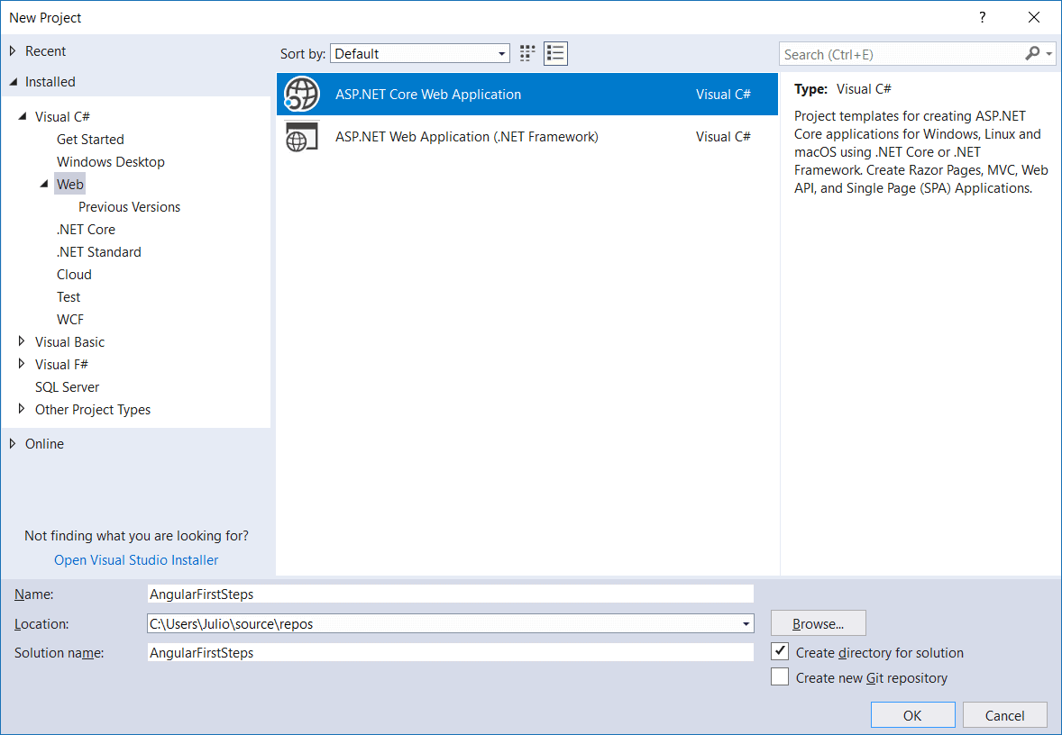Expand the Visual Basic node
This screenshot has height=735, width=1062.
coord(22,341)
